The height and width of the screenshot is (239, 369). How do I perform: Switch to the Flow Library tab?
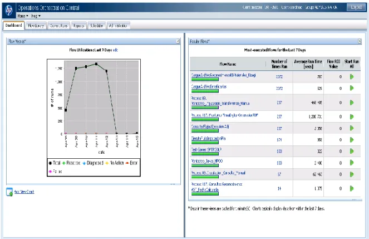pos(36,26)
